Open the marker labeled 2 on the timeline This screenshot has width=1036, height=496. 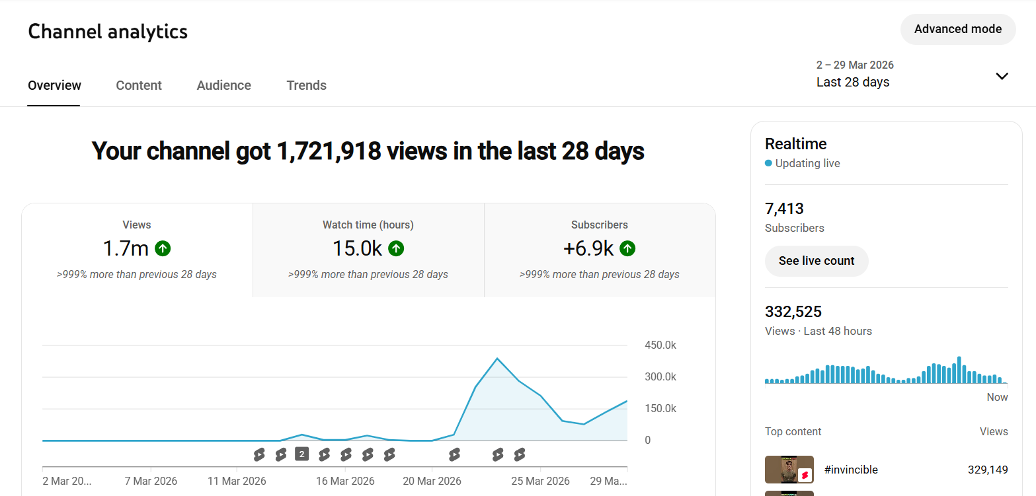tap(302, 454)
